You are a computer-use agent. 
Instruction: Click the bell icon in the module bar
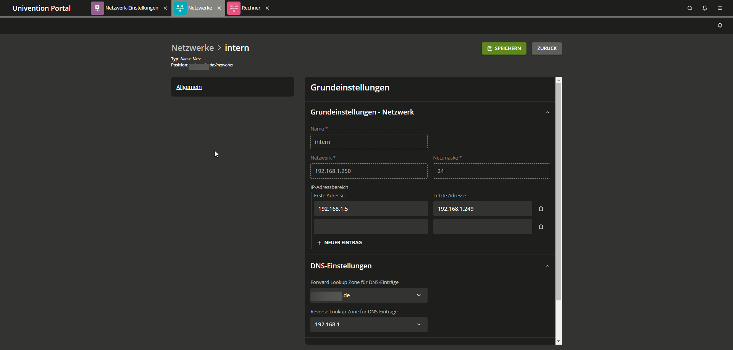coord(720,26)
